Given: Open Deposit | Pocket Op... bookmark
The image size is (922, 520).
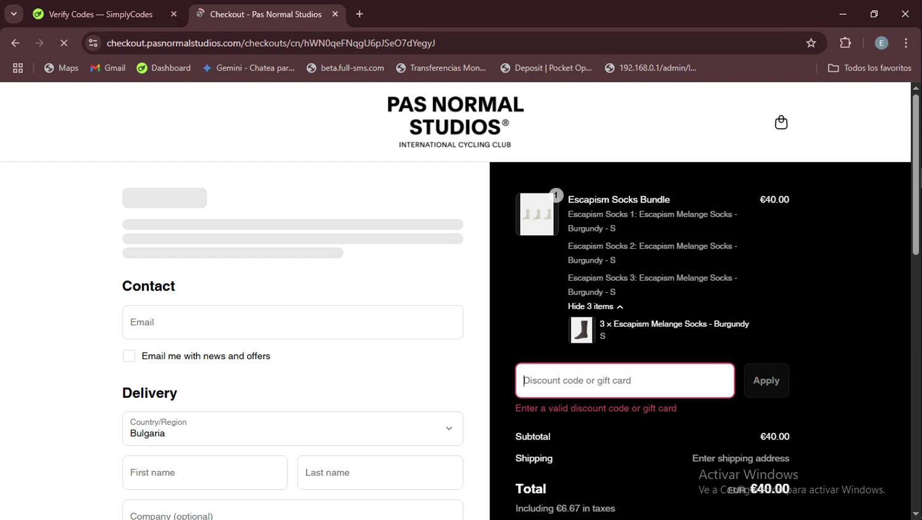Looking at the screenshot, I should pyautogui.click(x=546, y=68).
